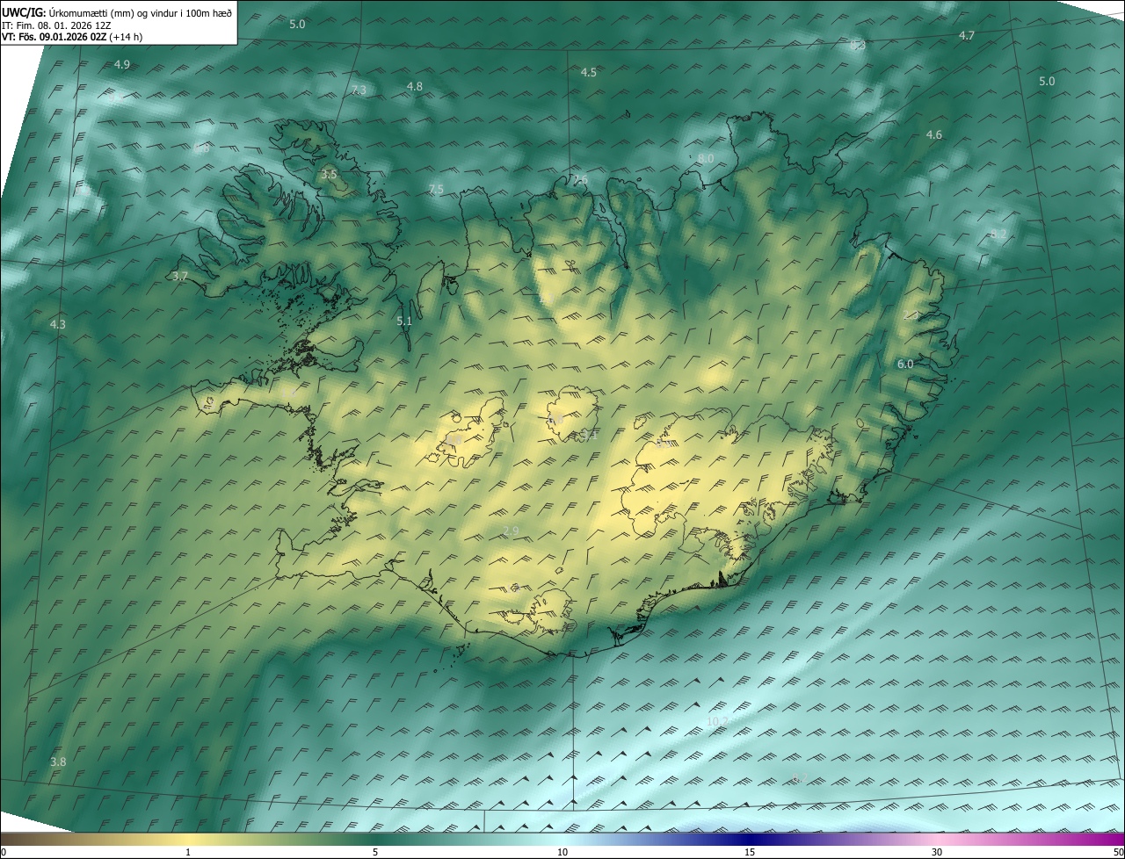Click the "3.5" value on the map
Screen dimensions: 1125x859
(329, 174)
